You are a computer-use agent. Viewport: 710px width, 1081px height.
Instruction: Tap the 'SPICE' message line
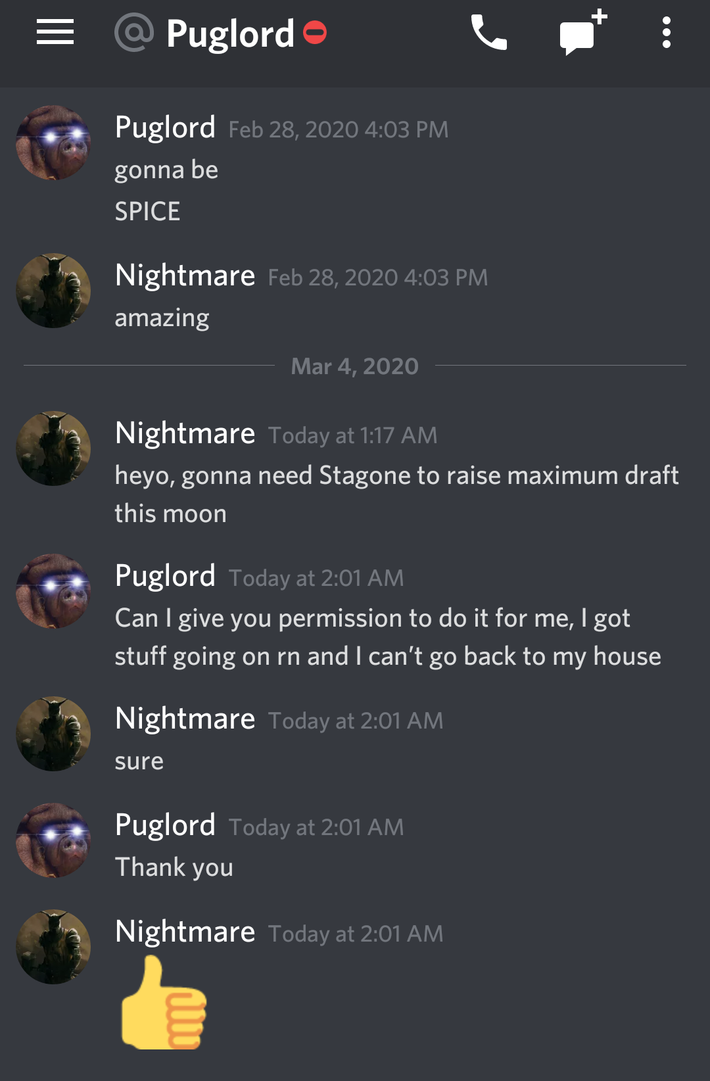point(147,211)
